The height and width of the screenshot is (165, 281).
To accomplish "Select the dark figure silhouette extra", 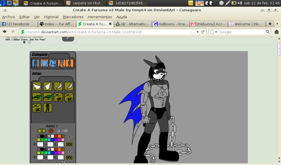I will [47, 108].
